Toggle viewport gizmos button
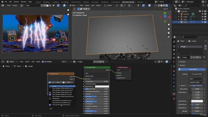Screen dimensions: 208x117 point(143,6)
